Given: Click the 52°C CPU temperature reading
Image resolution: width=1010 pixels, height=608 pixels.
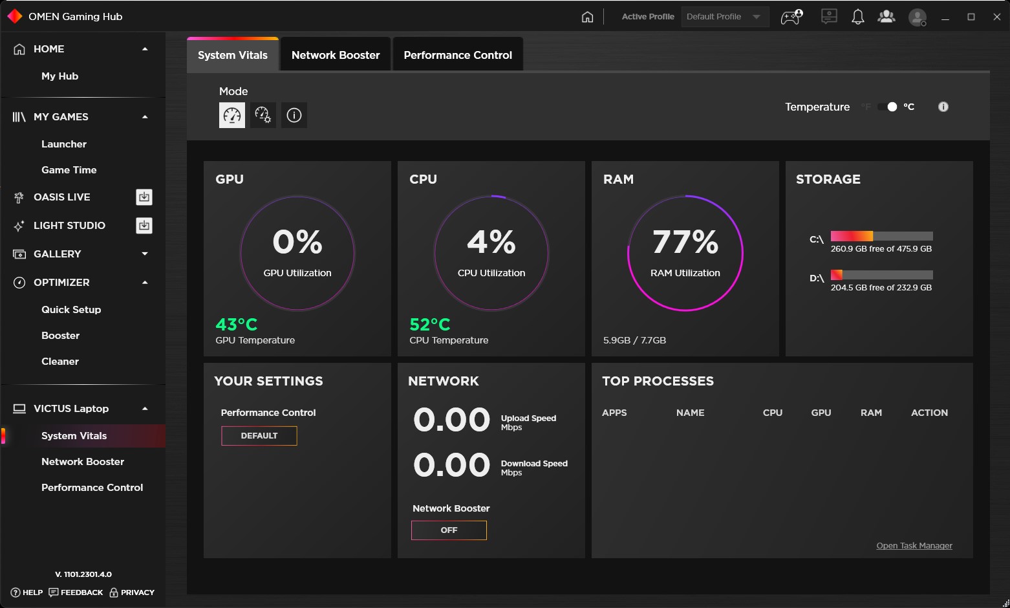Looking at the screenshot, I should [430, 324].
